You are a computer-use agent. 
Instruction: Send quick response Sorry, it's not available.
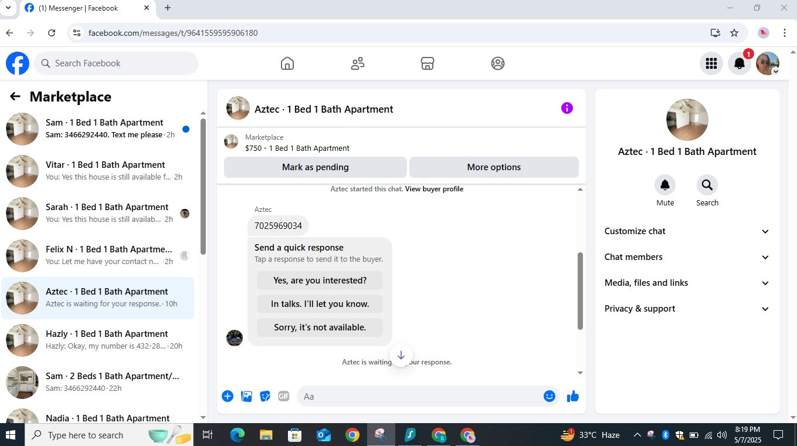click(320, 327)
